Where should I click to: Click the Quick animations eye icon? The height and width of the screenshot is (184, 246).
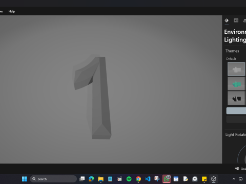point(237,169)
